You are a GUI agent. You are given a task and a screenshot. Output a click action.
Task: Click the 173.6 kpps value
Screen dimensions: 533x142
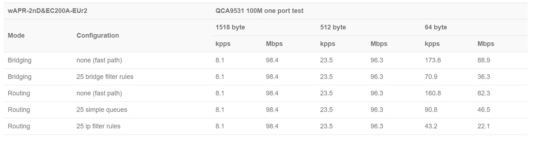[x=433, y=60]
